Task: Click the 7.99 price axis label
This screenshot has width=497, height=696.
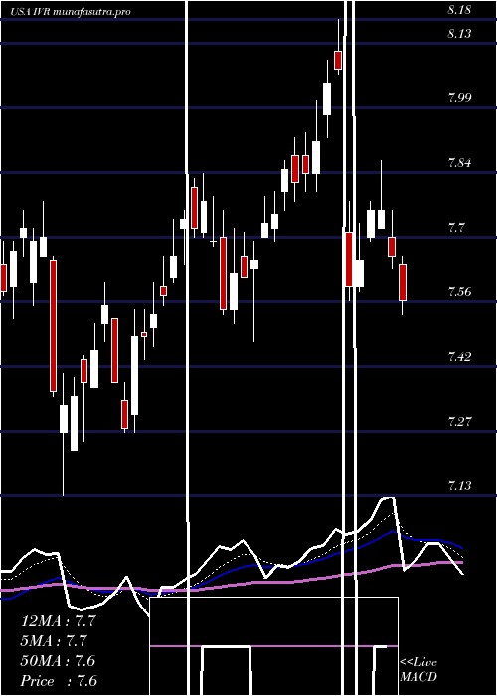Action: pos(459,98)
